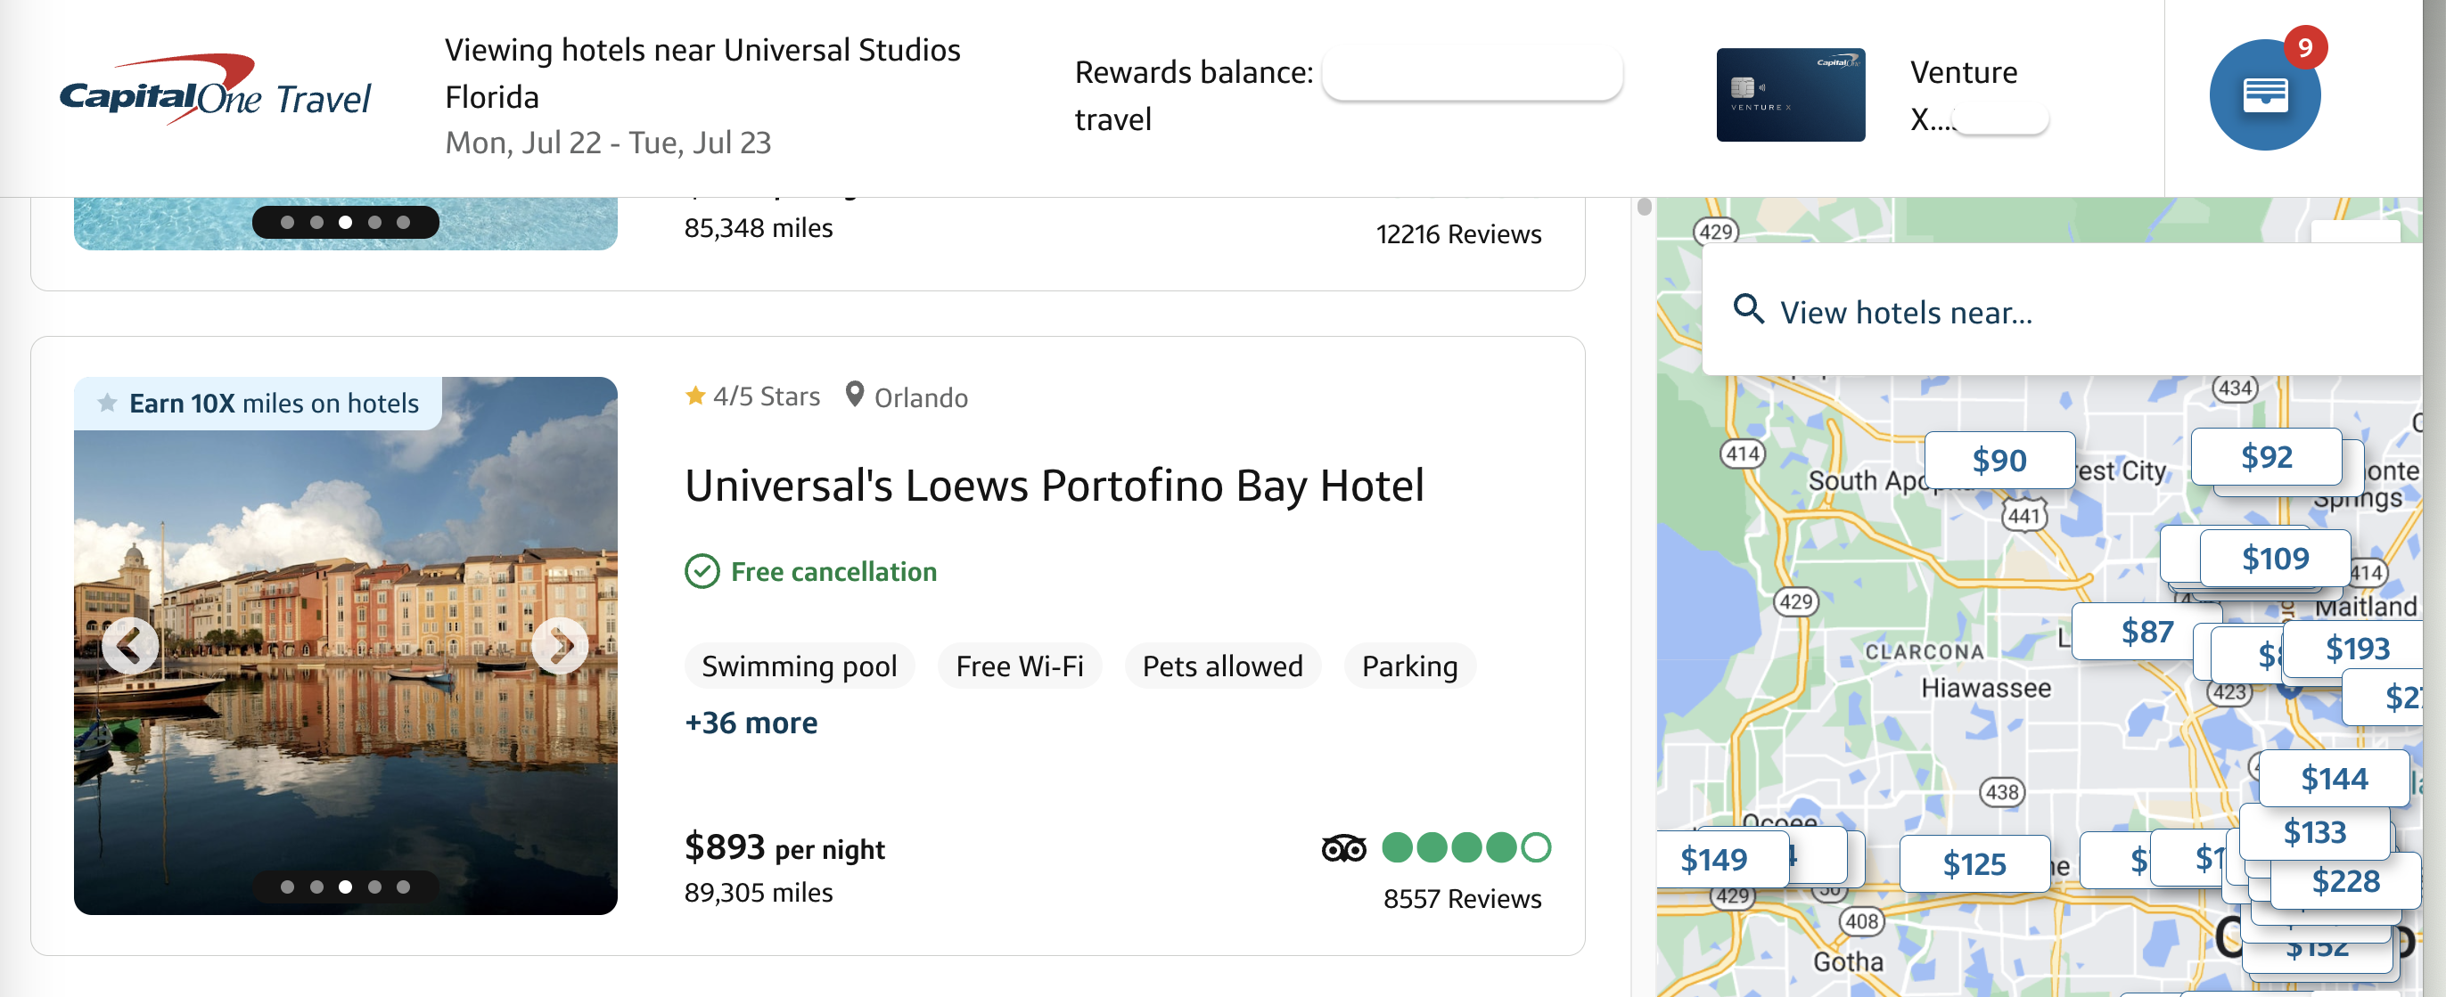This screenshot has width=2446, height=997.
Task: Click the last dot of Portofino photo carousel
Action: [404, 886]
